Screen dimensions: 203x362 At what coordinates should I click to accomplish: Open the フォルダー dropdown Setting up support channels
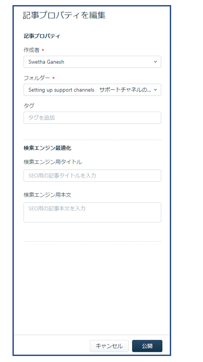92,90
